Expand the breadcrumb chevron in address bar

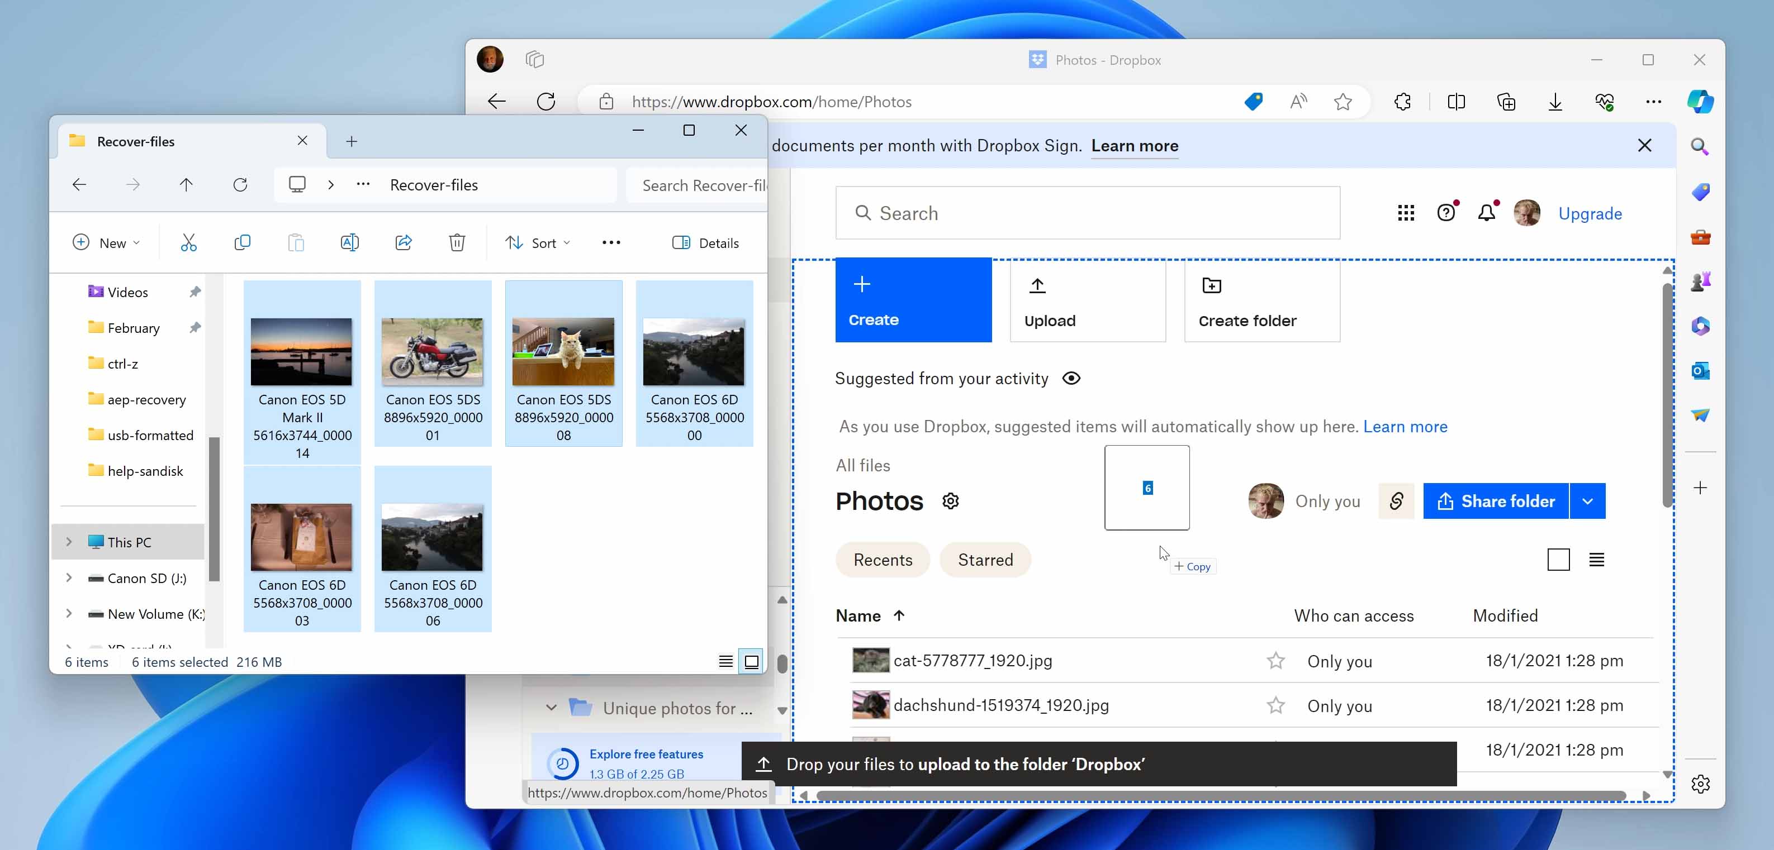pyautogui.click(x=330, y=184)
